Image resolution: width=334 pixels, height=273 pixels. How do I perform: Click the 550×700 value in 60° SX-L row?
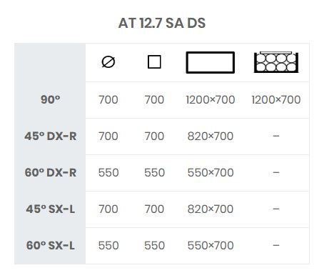click(211, 245)
